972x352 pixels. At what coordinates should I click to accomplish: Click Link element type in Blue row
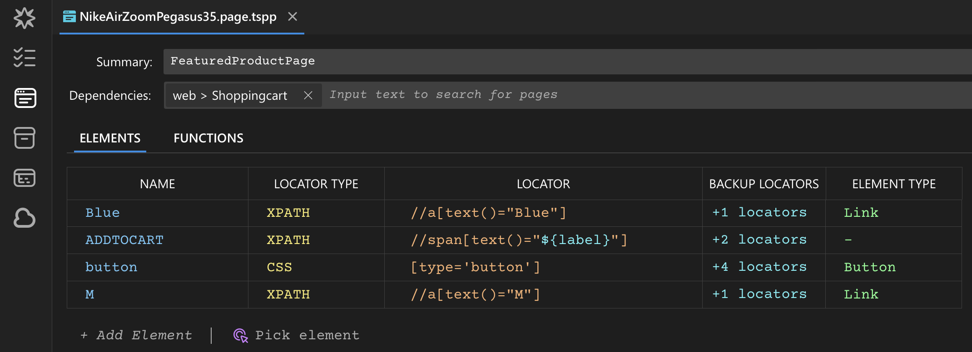tap(861, 213)
